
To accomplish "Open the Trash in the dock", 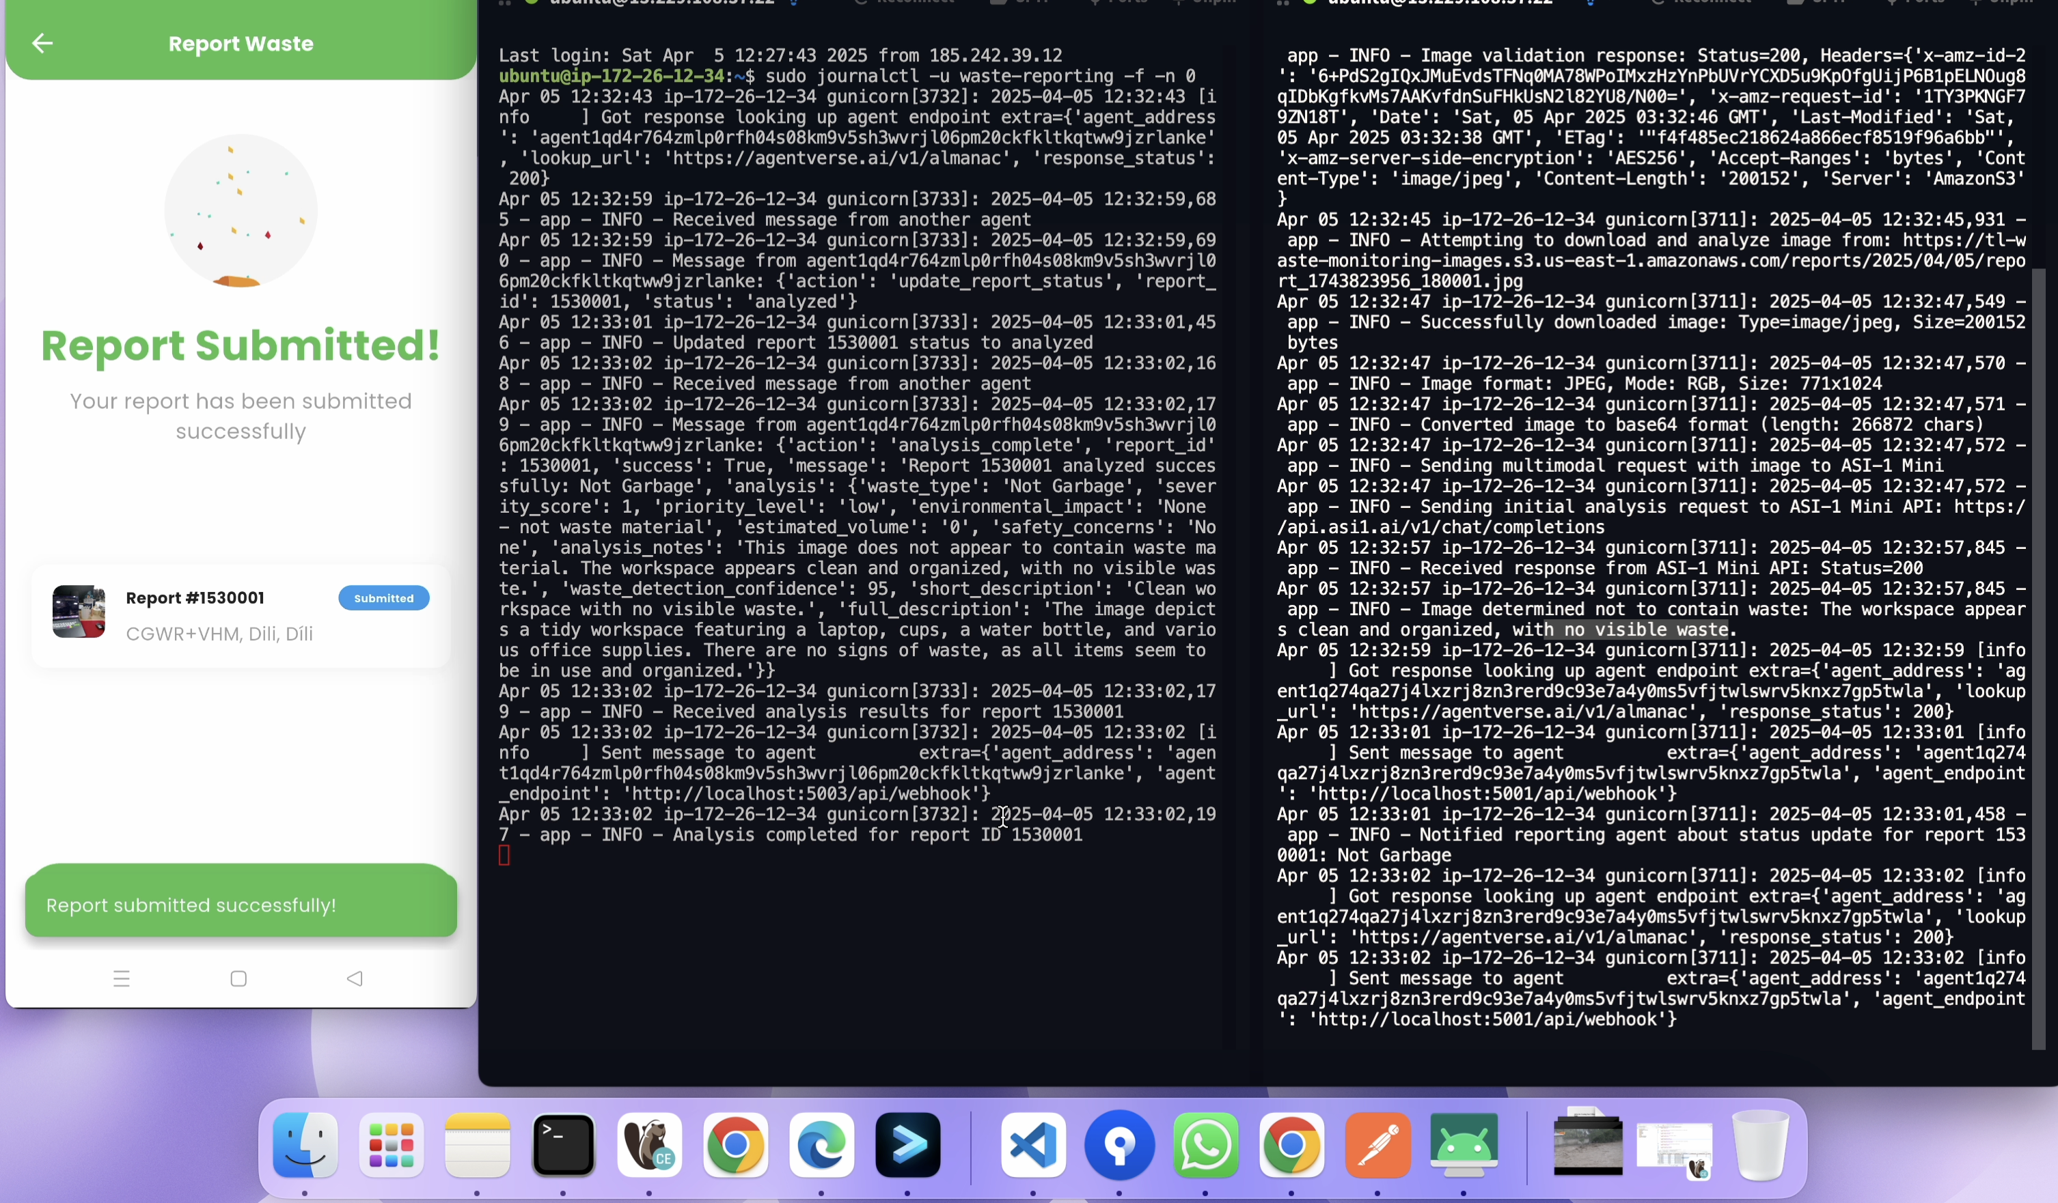I will click(x=1761, y=1145).
